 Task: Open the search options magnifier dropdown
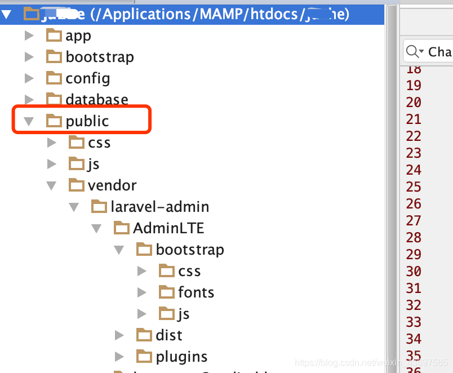point(415,52)
